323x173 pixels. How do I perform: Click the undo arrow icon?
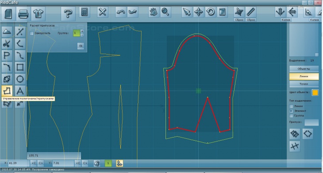(x=121, y=12)
